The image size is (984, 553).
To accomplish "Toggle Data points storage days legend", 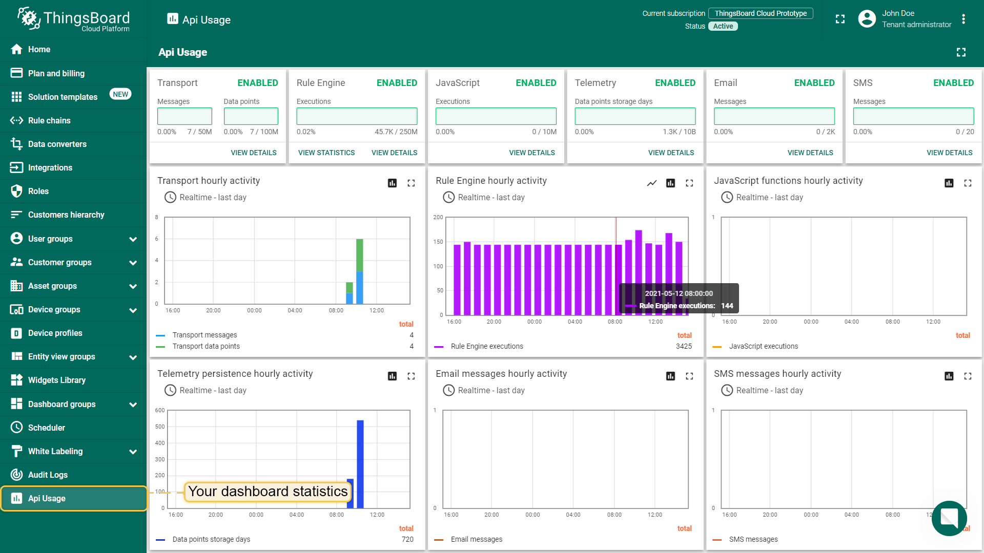I will (x=211, y=539).
